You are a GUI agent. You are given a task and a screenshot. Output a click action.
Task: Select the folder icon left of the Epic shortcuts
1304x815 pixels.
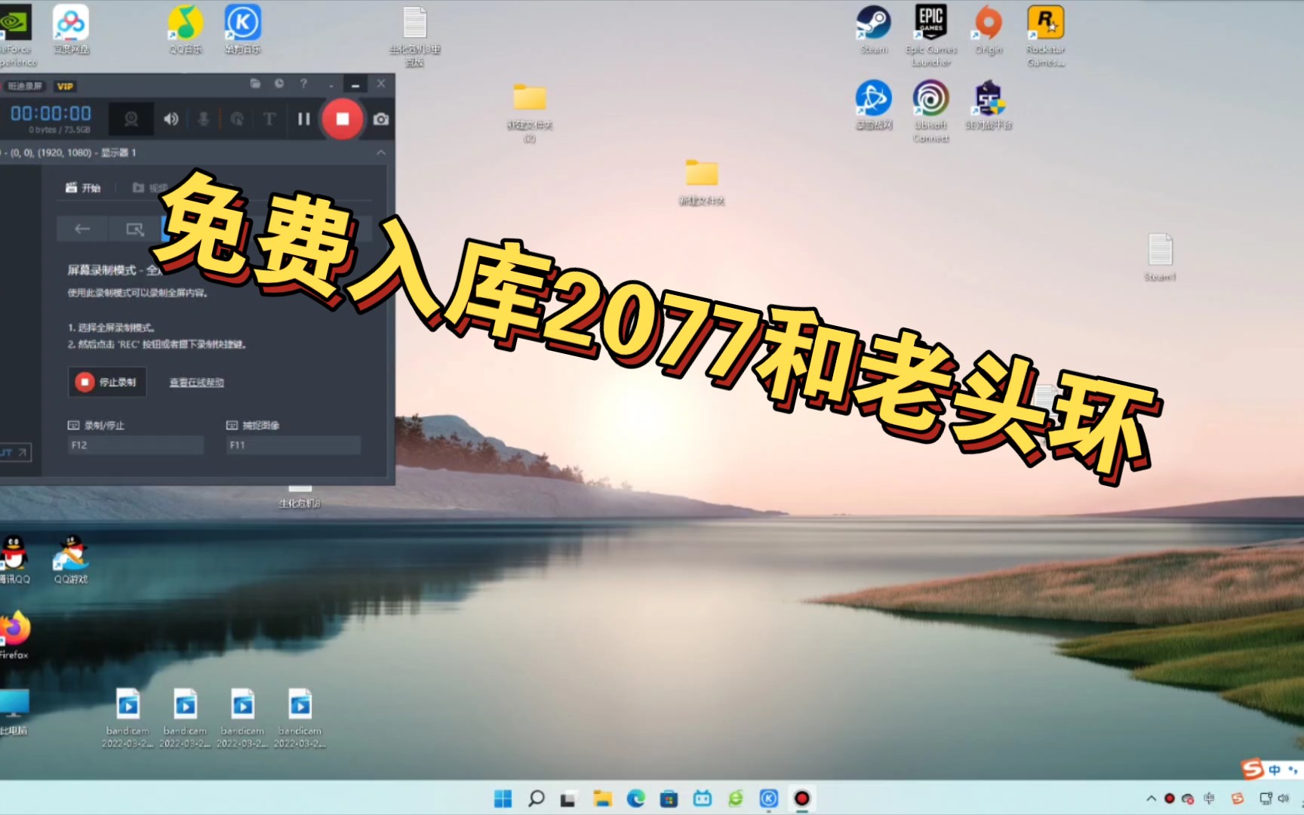point(530,112)
